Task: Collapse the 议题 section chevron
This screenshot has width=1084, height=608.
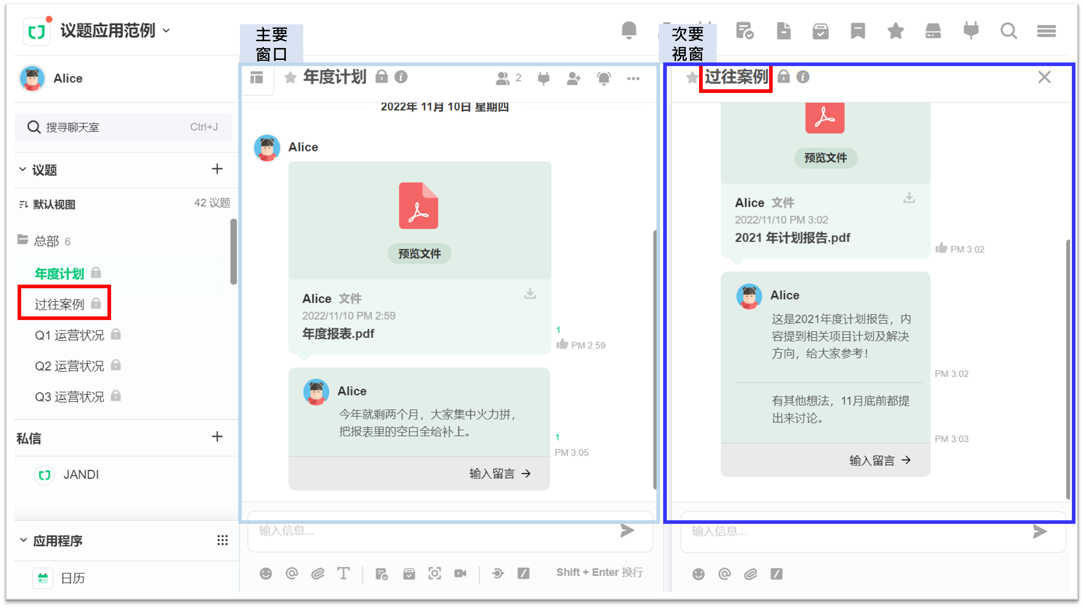Action: [x=23, y=170]
